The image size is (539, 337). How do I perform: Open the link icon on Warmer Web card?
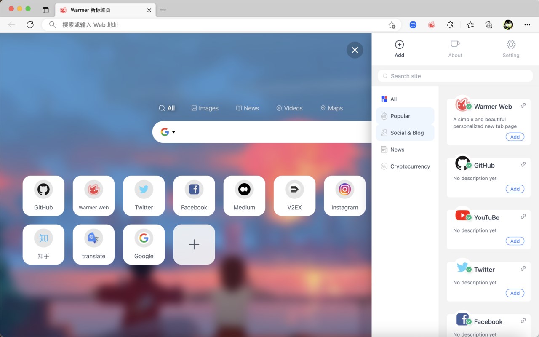pyautogui.click(x=523, y=106)
